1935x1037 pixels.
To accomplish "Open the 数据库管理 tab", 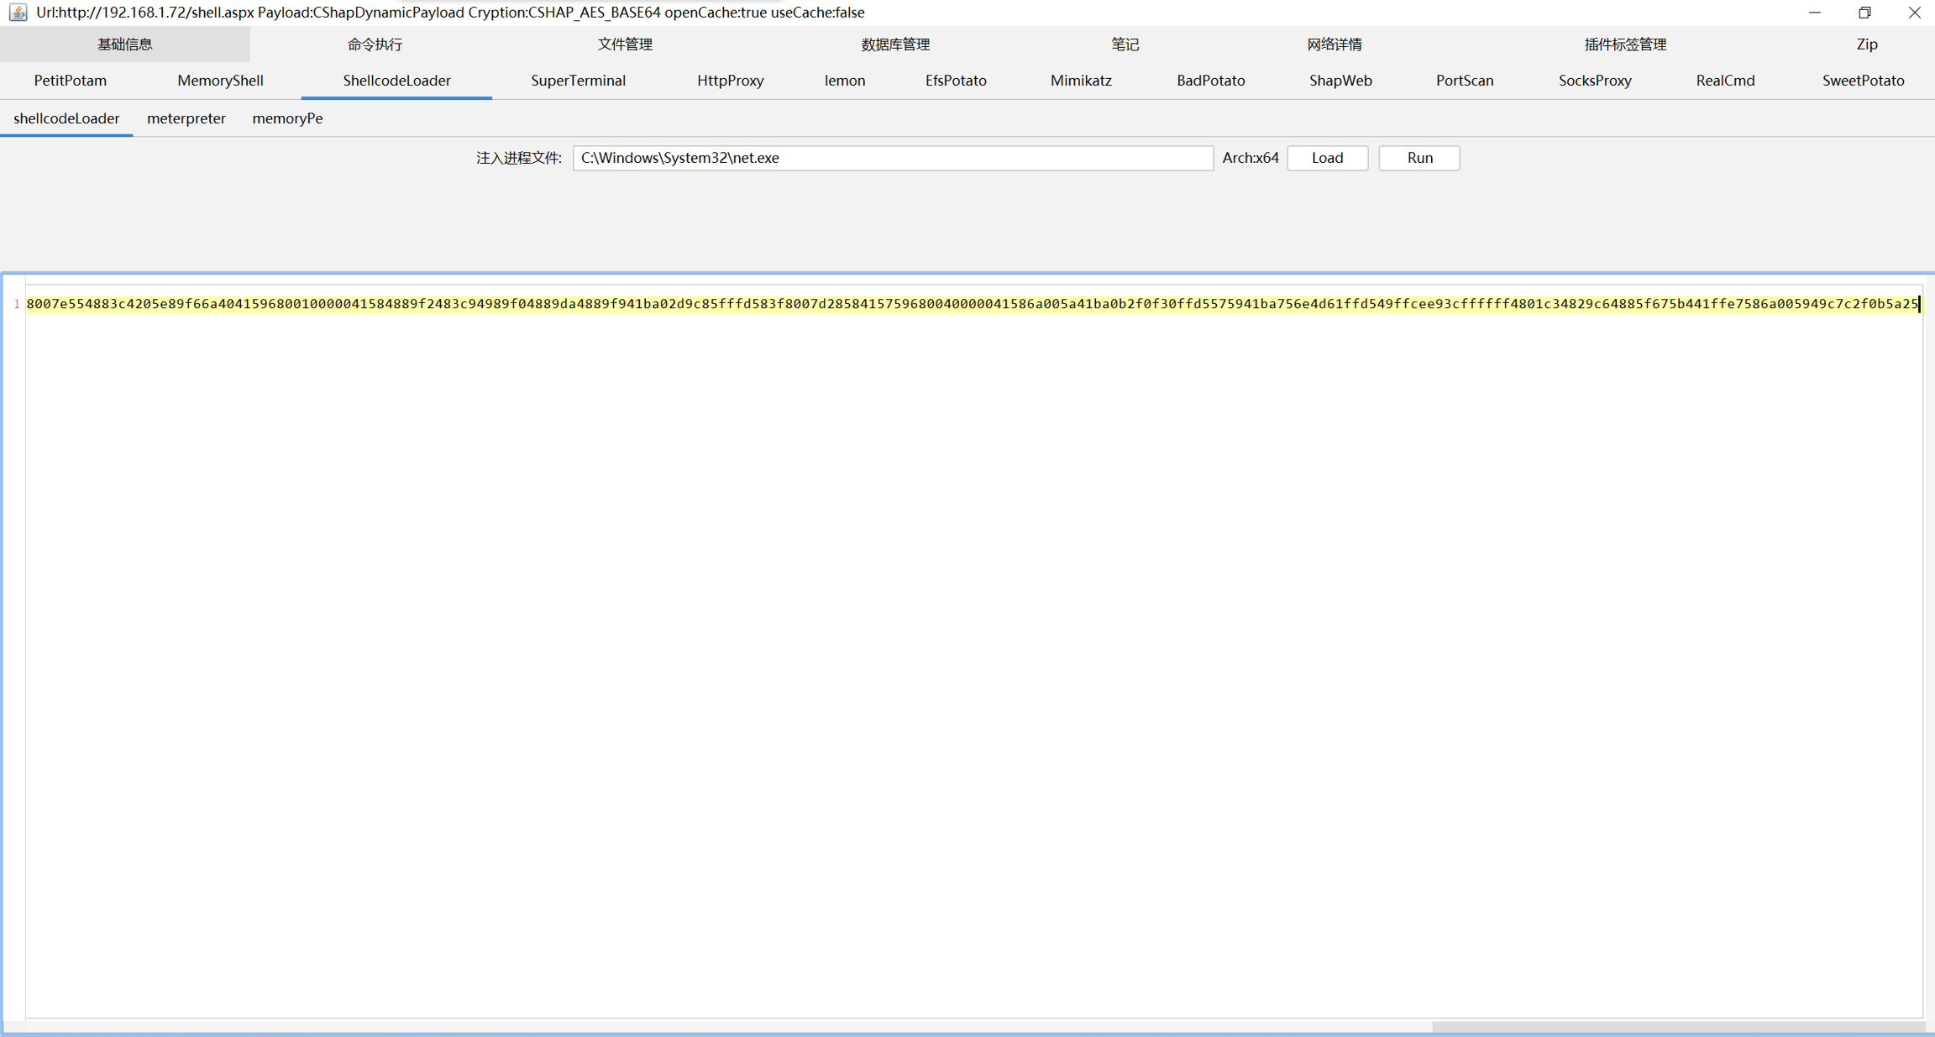I will pos(895,45).
